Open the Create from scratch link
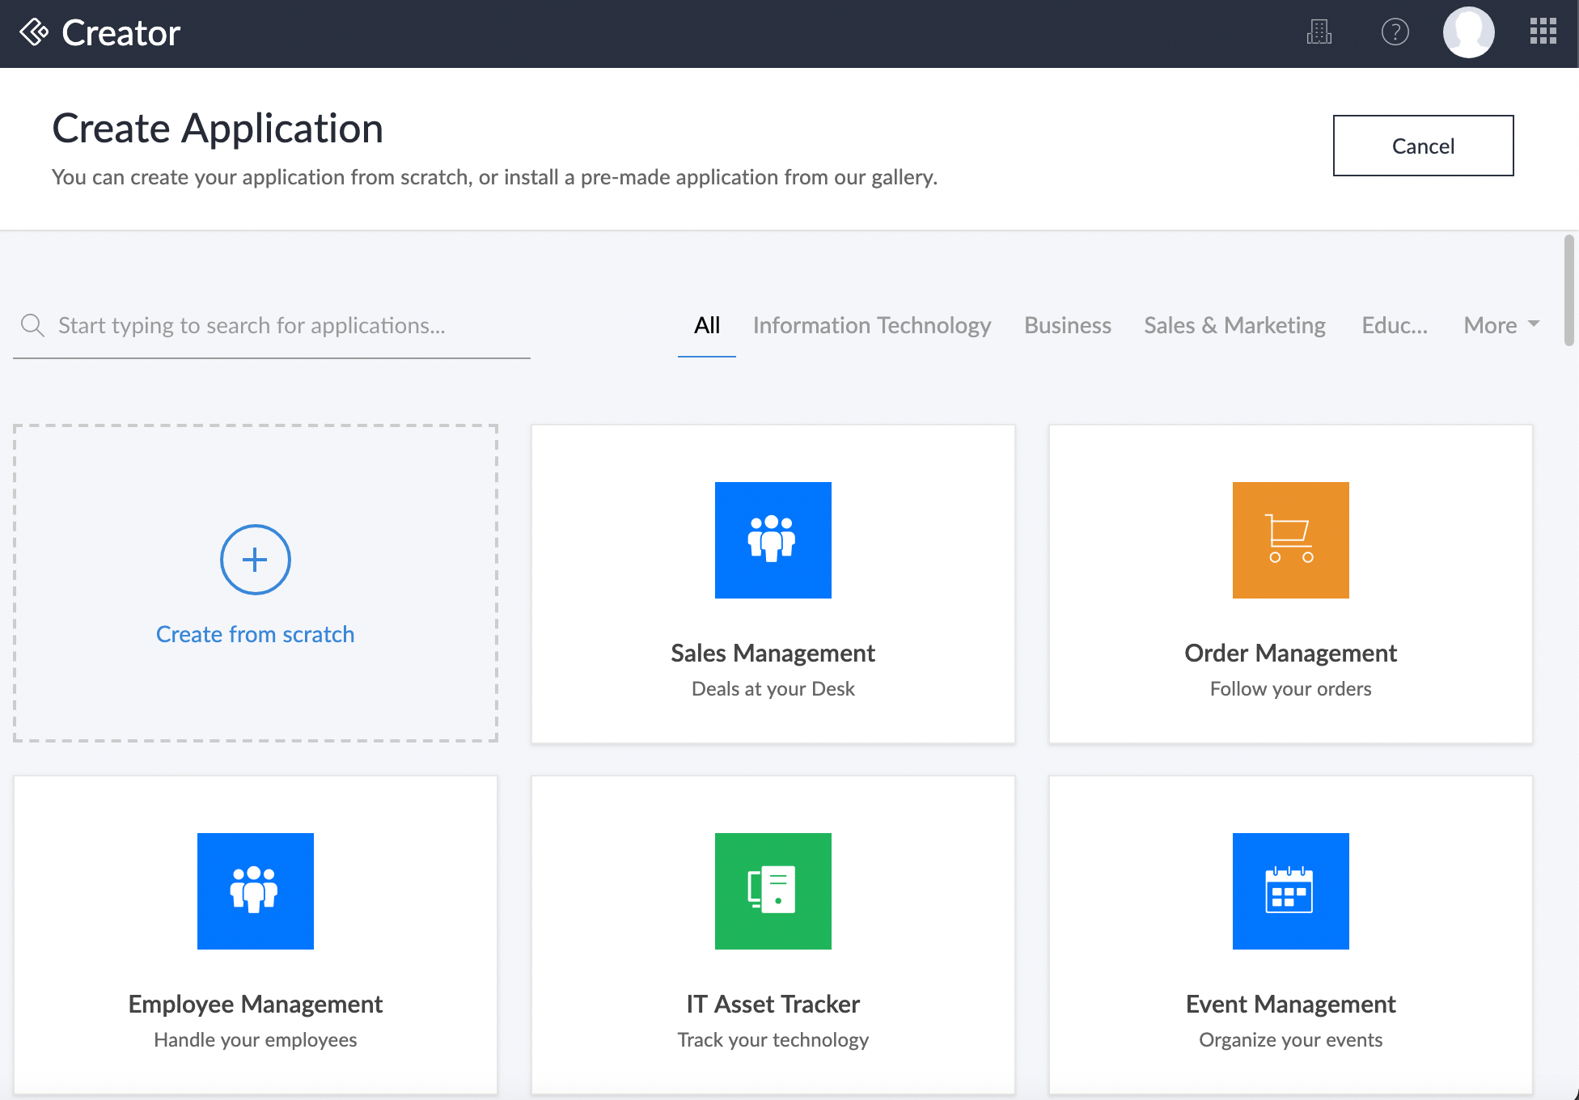The height and width of the screenshot is (1100, 1579). point(255,634)
